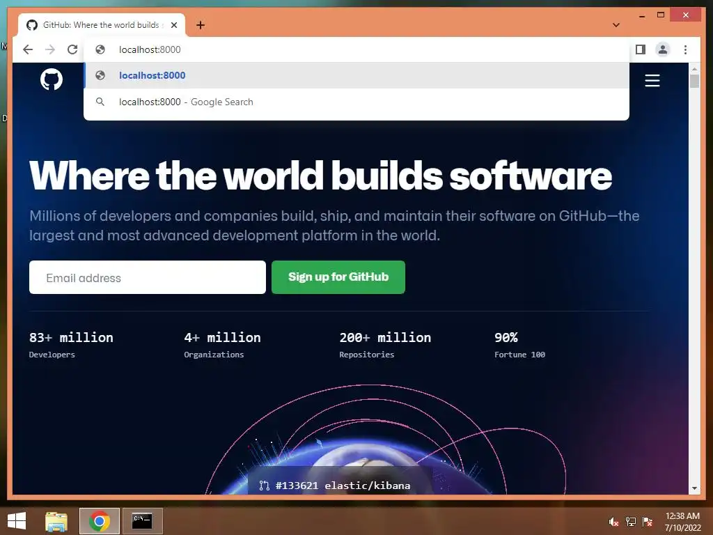Image resolution: width=713 pixels, height=535 pixels.
Task: Click the magnifier icon in search suggestion
Action: [100, 102]
